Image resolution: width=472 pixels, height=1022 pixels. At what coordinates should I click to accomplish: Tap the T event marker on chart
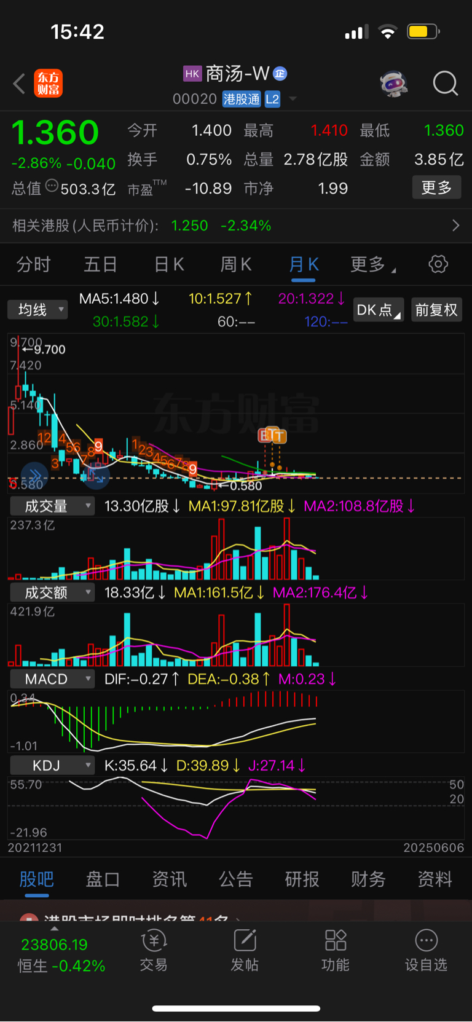[x=279, y=436]
